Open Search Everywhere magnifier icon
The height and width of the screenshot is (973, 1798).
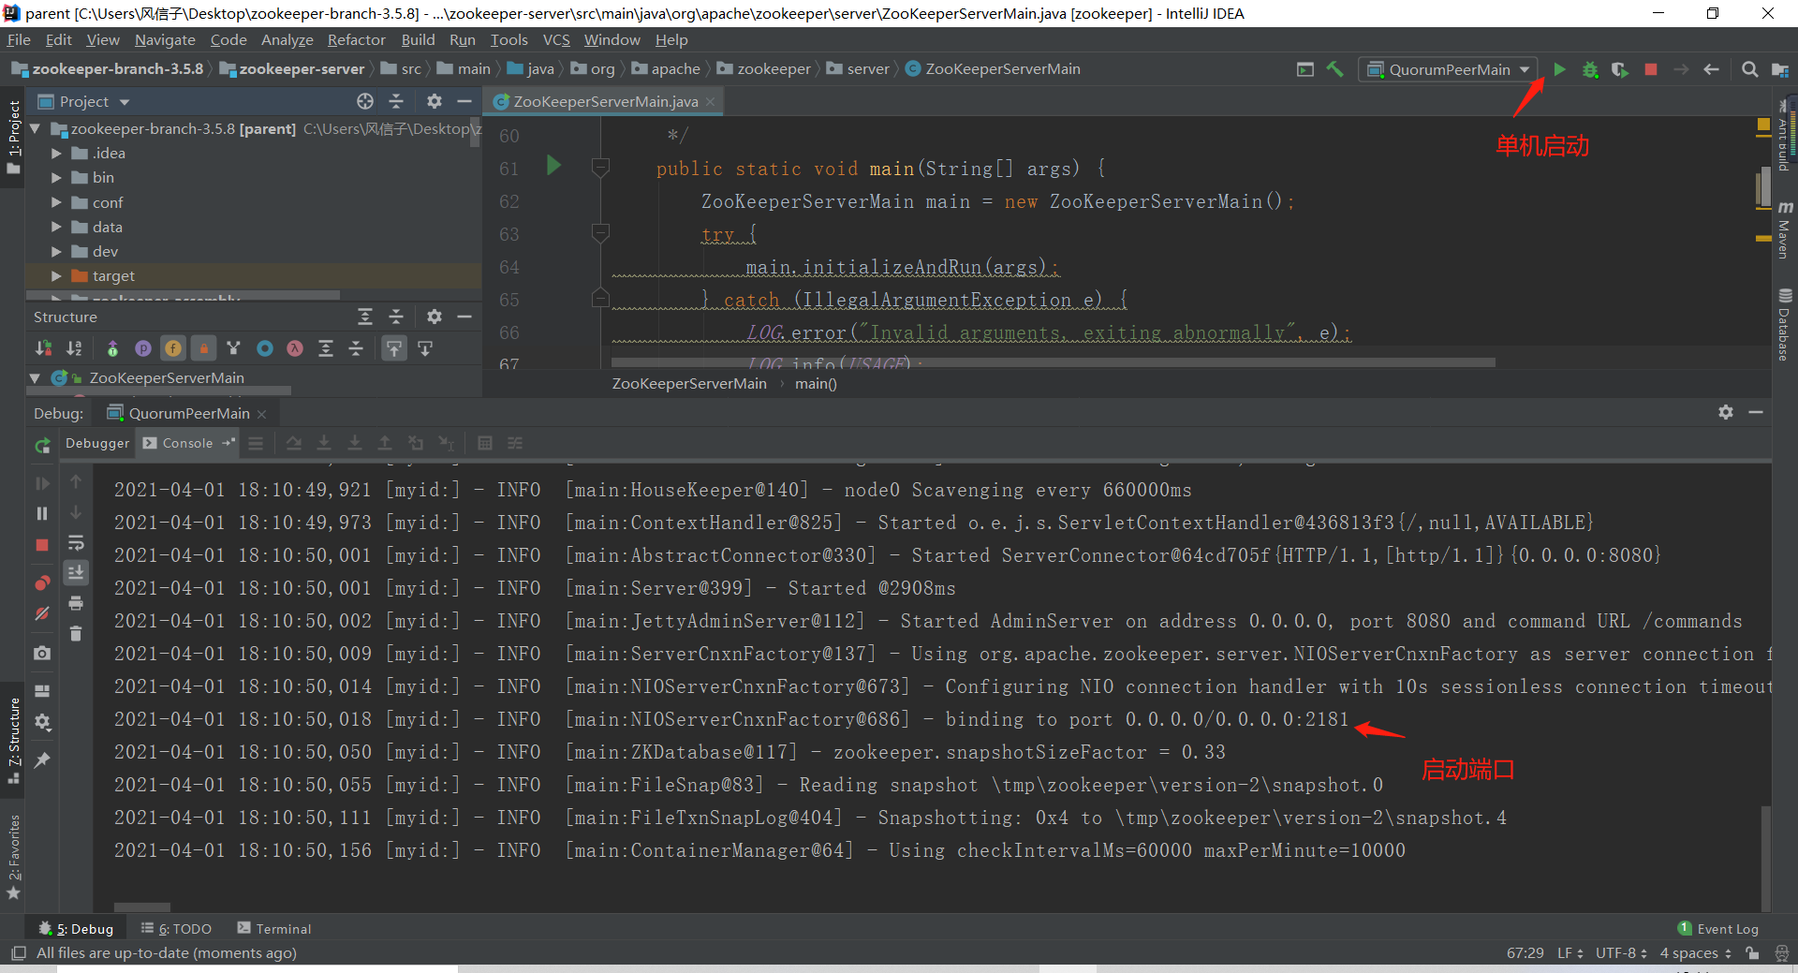1749,69
